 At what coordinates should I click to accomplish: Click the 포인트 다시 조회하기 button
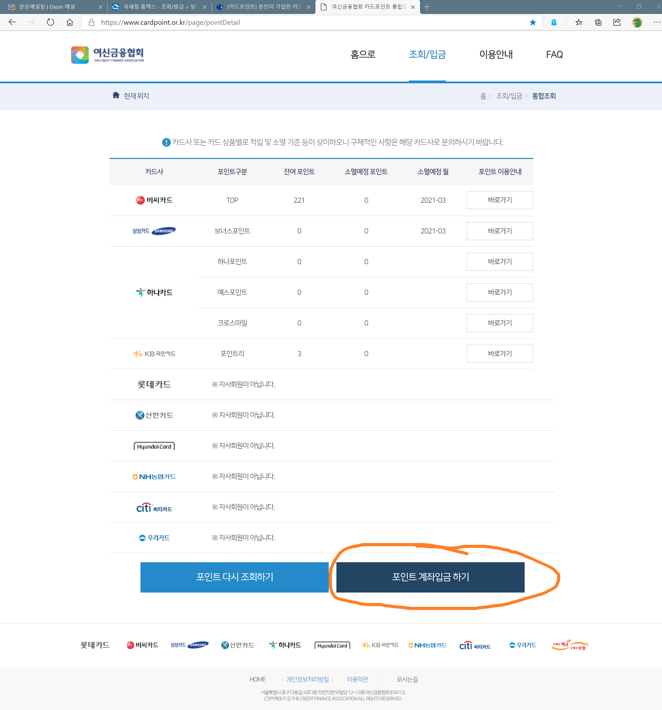coord(234,577)
